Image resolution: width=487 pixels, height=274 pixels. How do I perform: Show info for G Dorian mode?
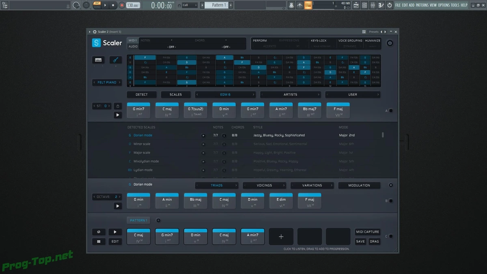click(x=224, y=135)
